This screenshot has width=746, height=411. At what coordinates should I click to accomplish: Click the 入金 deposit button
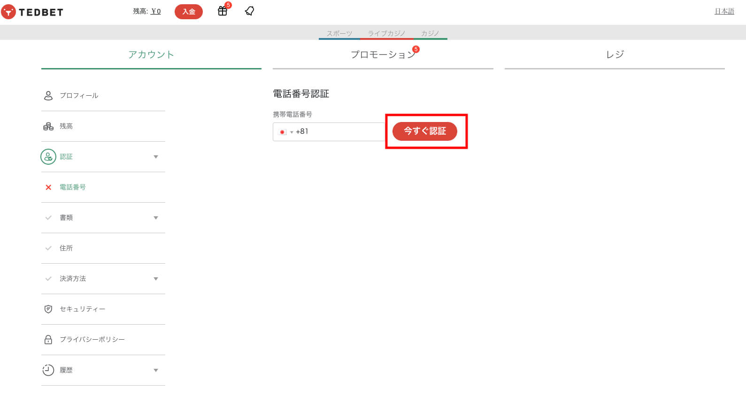pos(189,12)
